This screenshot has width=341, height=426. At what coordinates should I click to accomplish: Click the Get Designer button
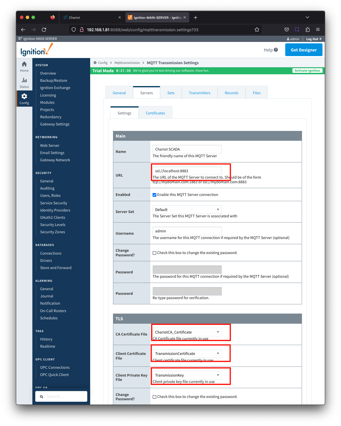pyautogui.click(x=304, y=50)
